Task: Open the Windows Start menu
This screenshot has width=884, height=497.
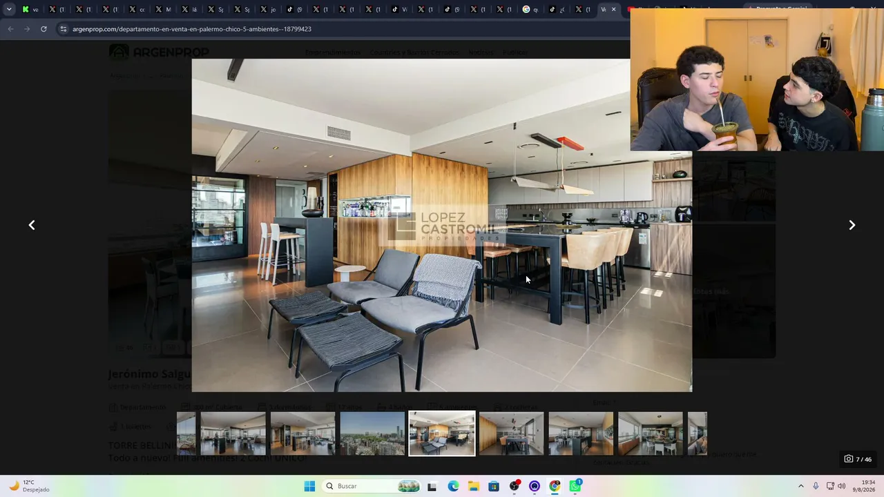Action: coord(309,486)
